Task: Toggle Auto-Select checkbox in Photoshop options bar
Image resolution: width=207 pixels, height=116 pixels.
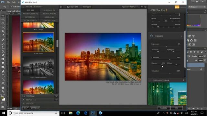Action: [x=12, y=6]
